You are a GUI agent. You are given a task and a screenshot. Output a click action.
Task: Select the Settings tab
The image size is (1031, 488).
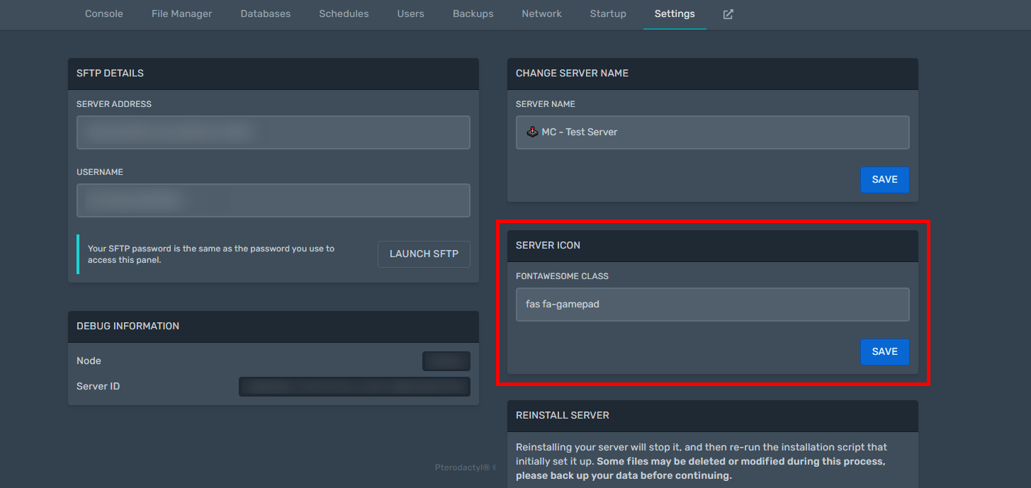tap(674, 13)
